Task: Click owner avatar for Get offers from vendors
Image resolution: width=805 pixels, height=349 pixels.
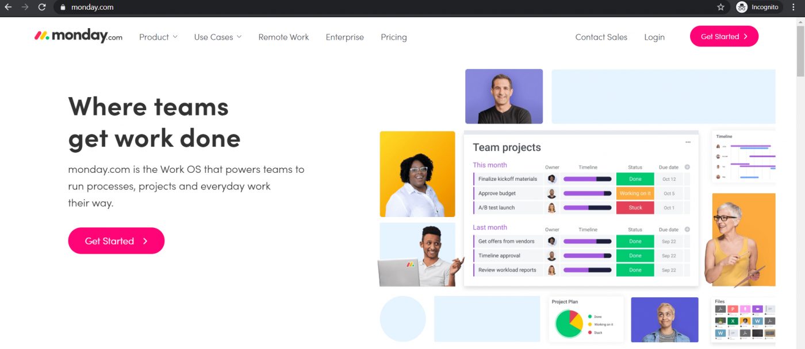Action: 552,241
